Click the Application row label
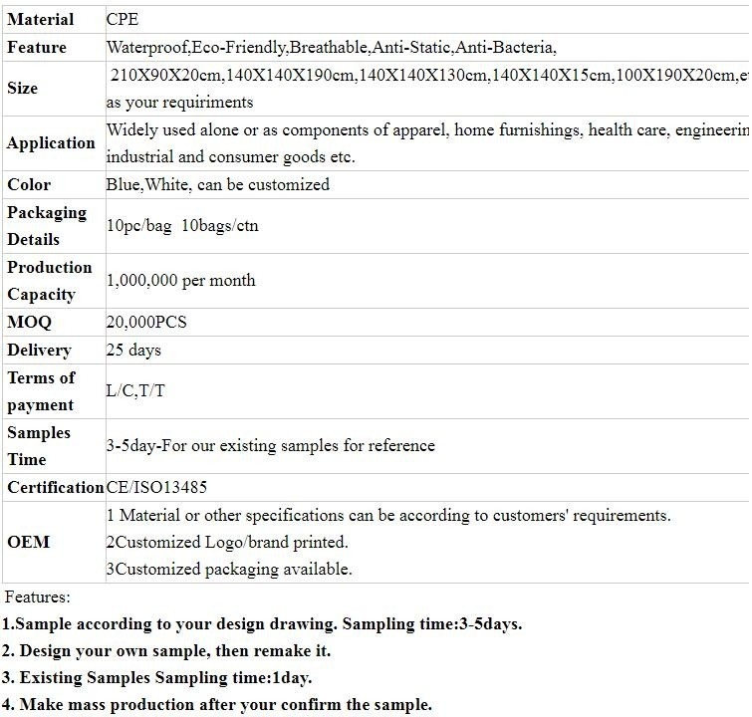The image size is (752, 717). [x=51, y=143]
